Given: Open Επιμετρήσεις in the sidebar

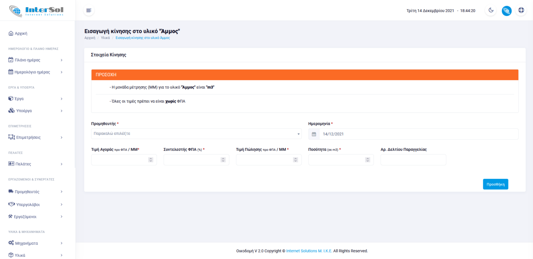Looking at the screenshot, I should pyautogui.click(x=28, y=137).
